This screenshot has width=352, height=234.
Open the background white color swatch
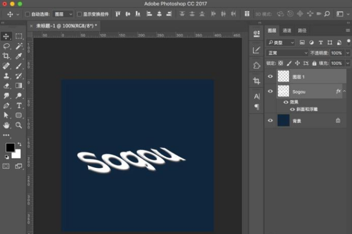click(x=17, y=154)
